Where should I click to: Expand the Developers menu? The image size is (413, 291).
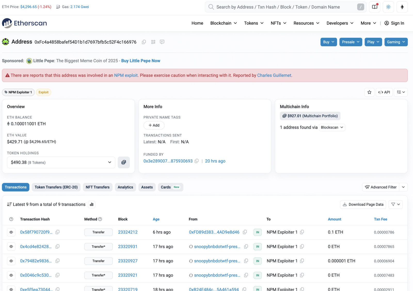point(340,23)
